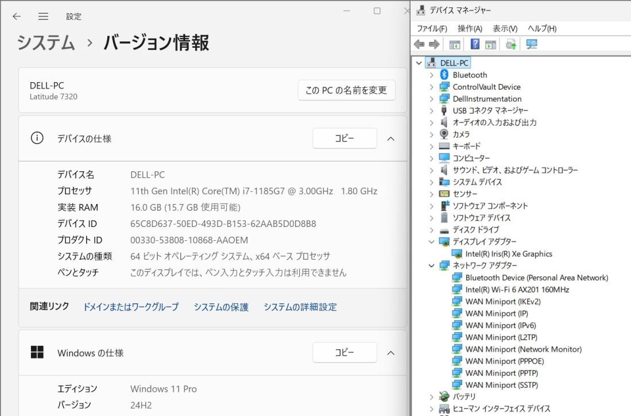Screen dimensions: 631x416
Task: Click the Windows logo beside Windows の仕様
Action: click(x=37, y=352)
